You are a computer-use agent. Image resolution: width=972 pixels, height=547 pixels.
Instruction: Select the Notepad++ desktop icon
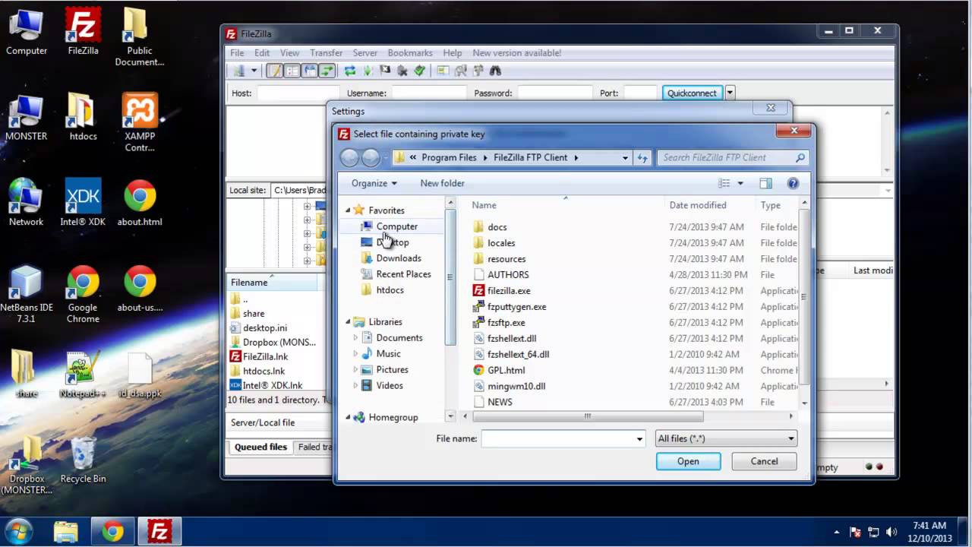point(82,374)
